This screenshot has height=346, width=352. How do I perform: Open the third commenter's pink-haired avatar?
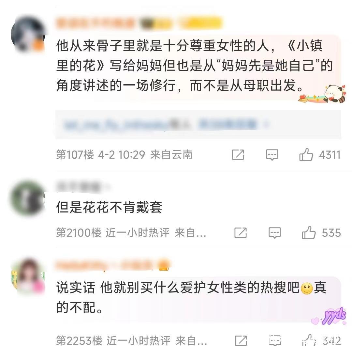coord(28,276)
